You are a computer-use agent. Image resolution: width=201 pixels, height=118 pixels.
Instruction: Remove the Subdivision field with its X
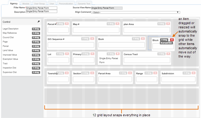click(x=193, y=73)
